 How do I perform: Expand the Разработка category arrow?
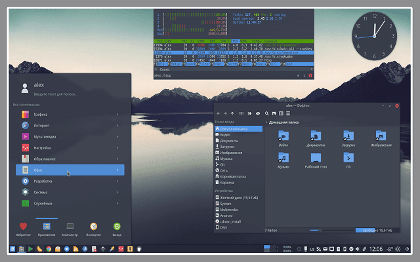[x=117, y=181]
